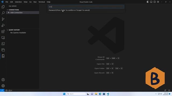Click the remote window status bar indicator
Image resolution: width=172 pixels, height=96 pixels.
2,90
